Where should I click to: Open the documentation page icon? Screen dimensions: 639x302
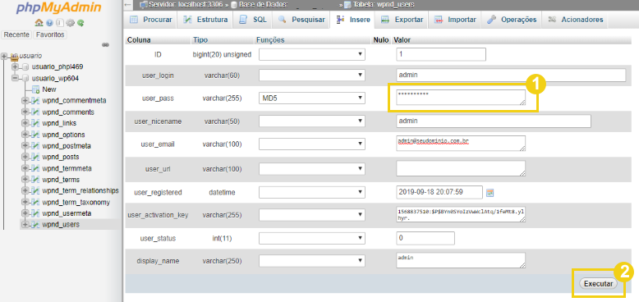point(59,23)
